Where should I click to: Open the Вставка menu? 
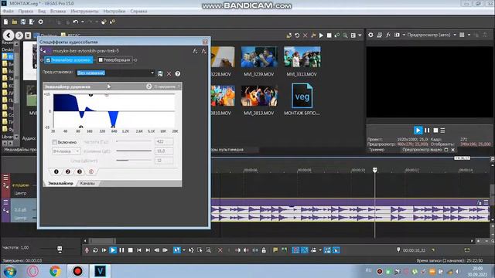coord(58,11)
